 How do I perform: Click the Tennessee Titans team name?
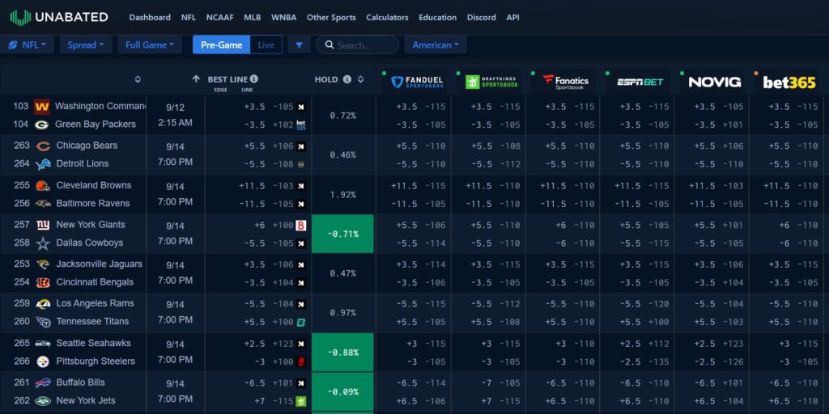click(92, 322)
